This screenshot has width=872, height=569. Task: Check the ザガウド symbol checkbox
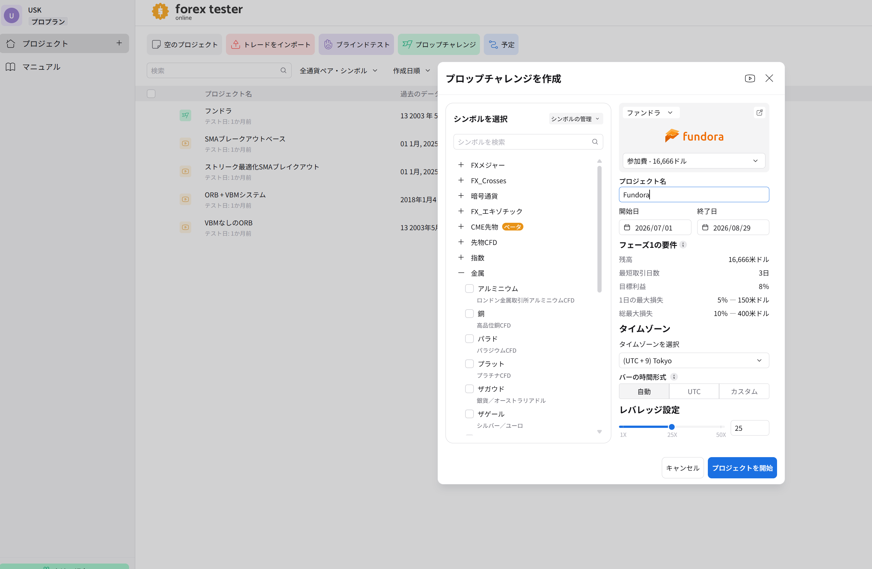click(469, 389)
